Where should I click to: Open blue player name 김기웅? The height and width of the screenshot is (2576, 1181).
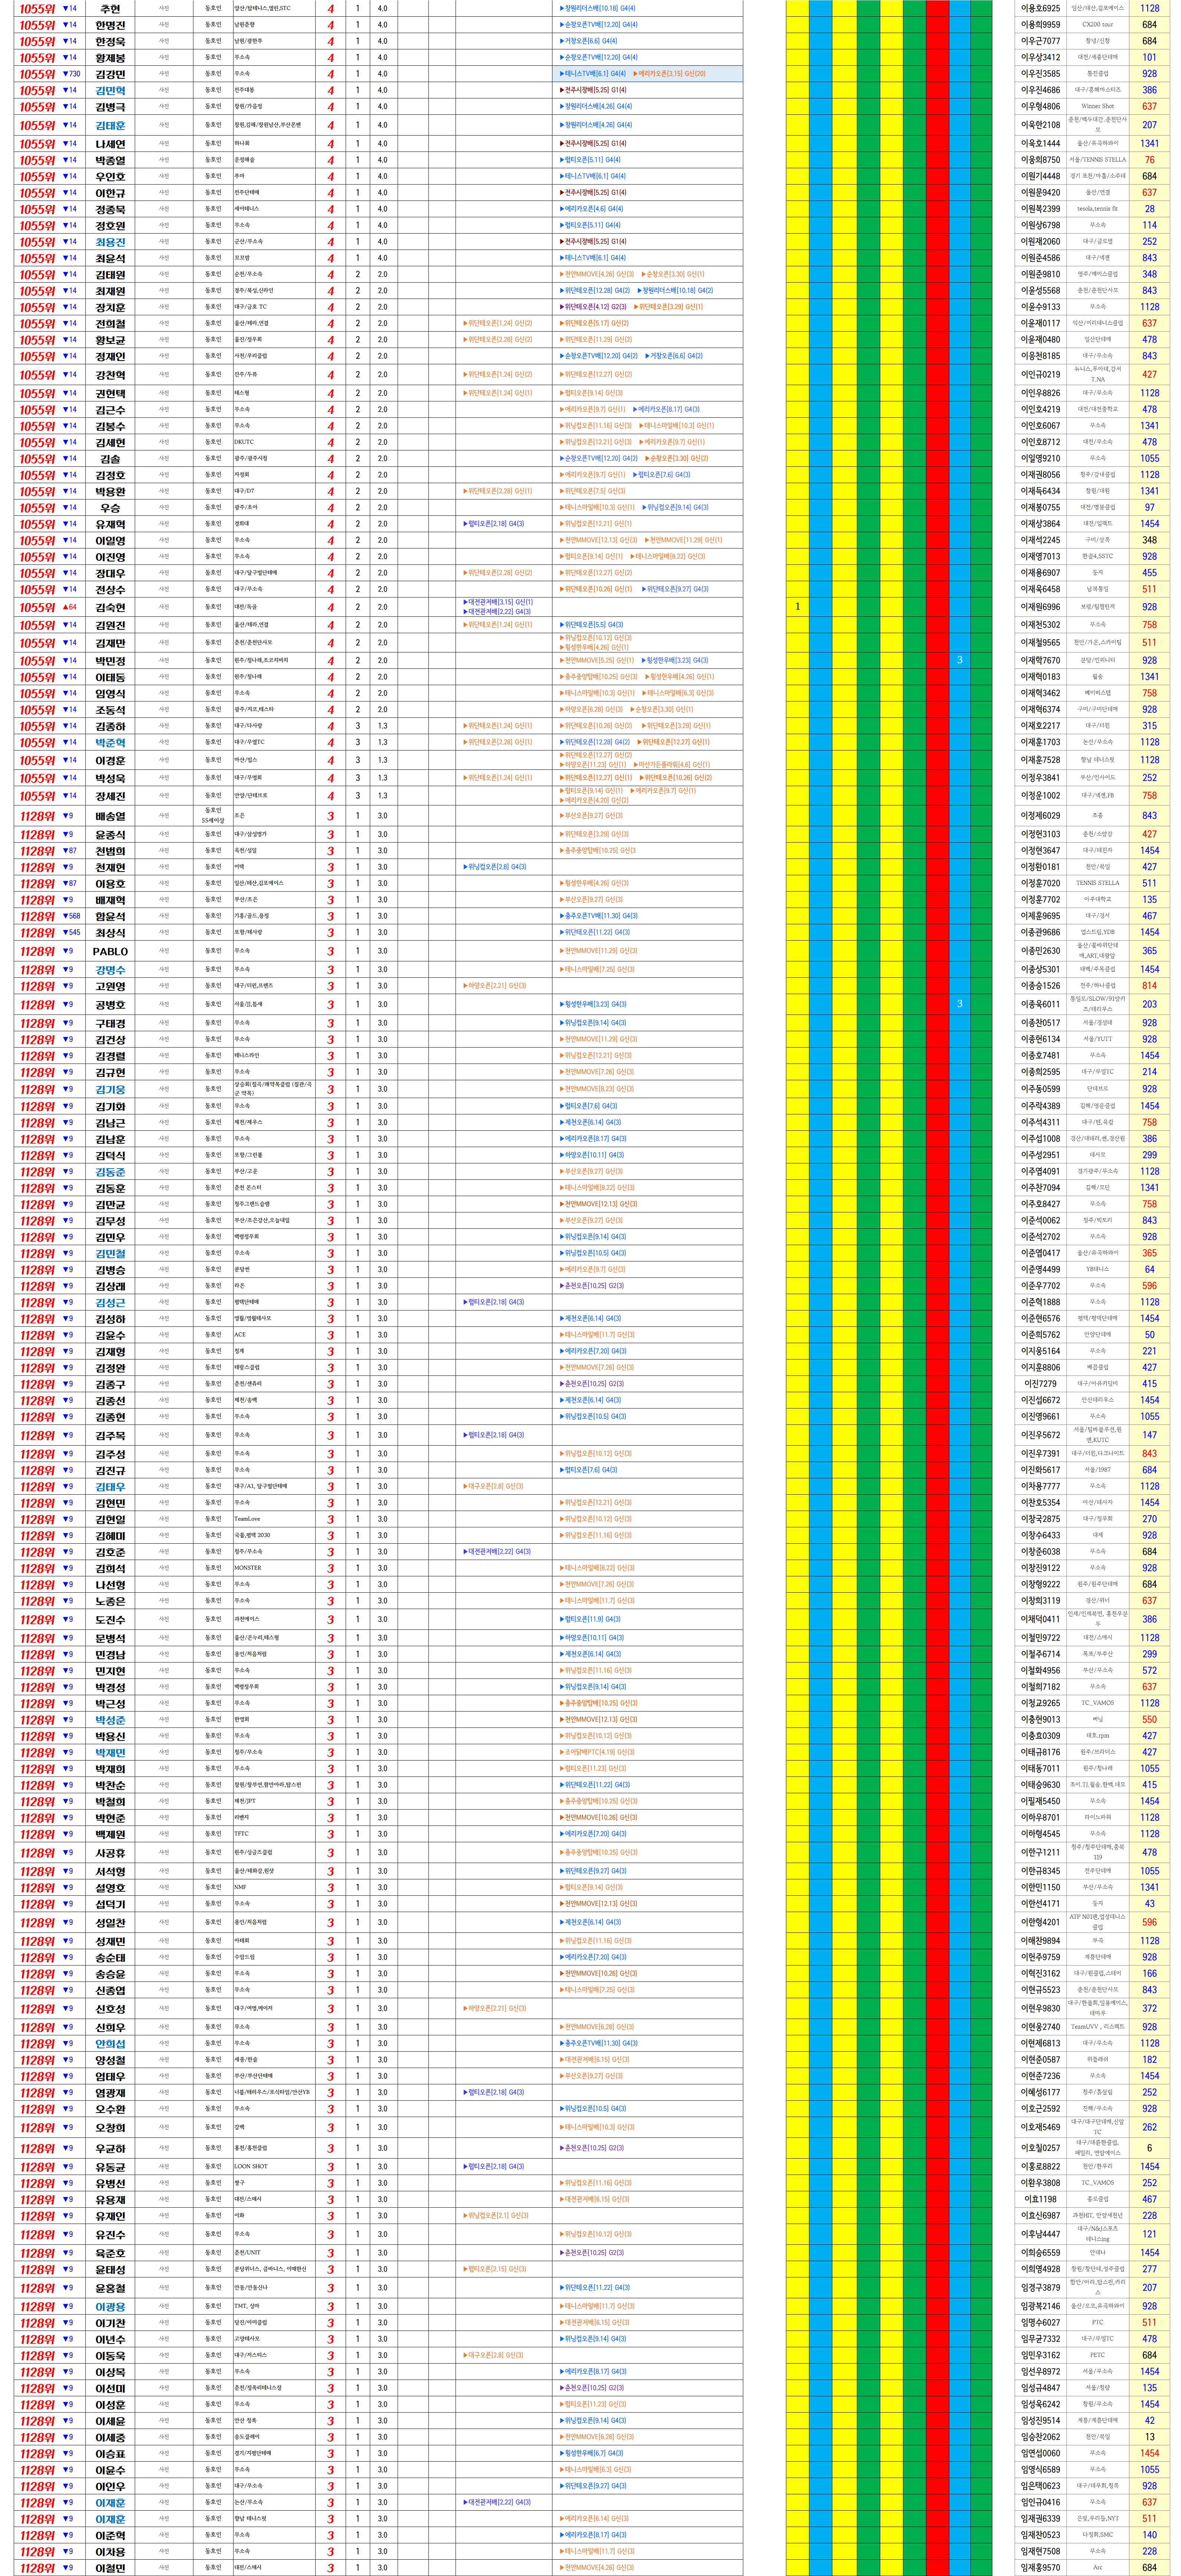tap(110, 1090)
